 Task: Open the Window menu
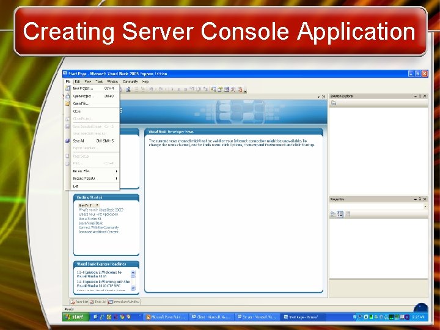112,82
